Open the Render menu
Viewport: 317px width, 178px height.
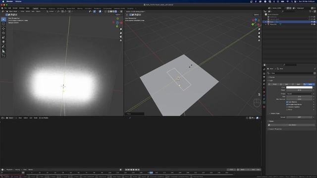(15, 8)
